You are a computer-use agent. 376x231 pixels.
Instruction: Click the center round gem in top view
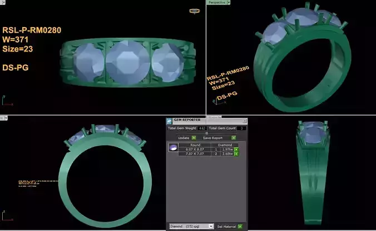[x=128, y=63]
